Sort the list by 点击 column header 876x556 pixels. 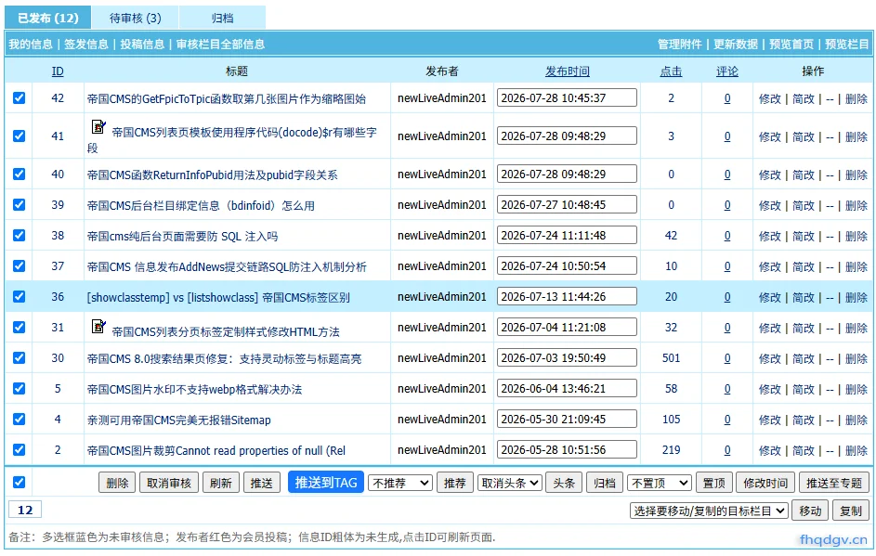tap(671, 71)
